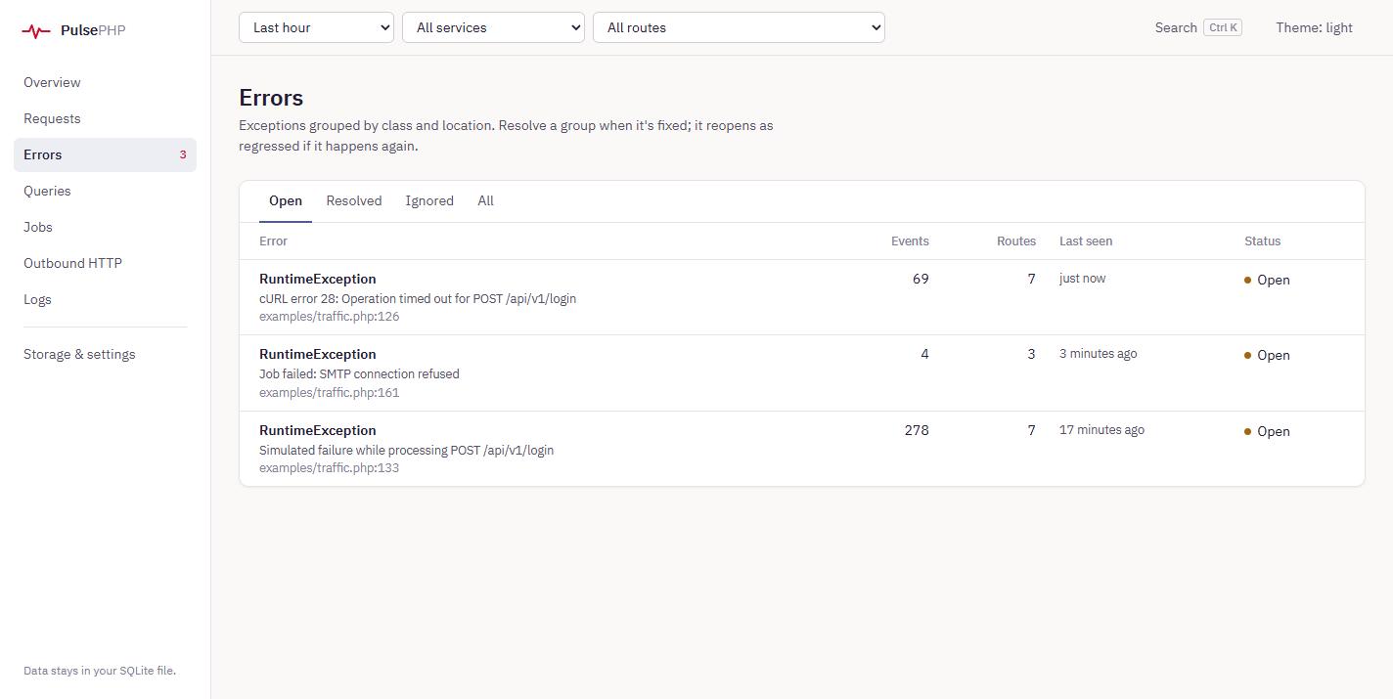This screenshot has height=699, width=1393.
Task: Navigate to Queries in the sidebar
Action: (105, 191)
